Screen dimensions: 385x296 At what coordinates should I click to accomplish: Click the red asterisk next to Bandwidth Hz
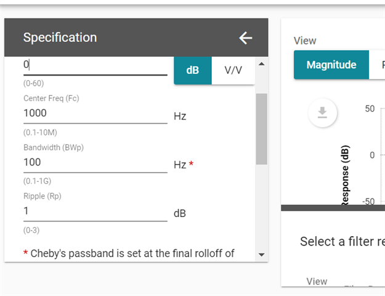[x=191, y=164]
